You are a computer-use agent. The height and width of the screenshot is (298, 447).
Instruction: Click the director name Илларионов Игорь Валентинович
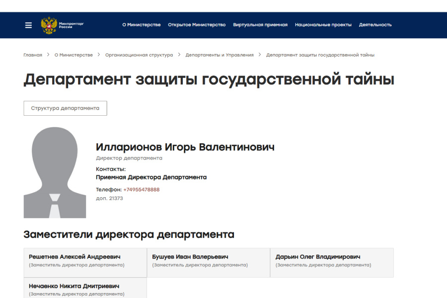click(185, 147)
